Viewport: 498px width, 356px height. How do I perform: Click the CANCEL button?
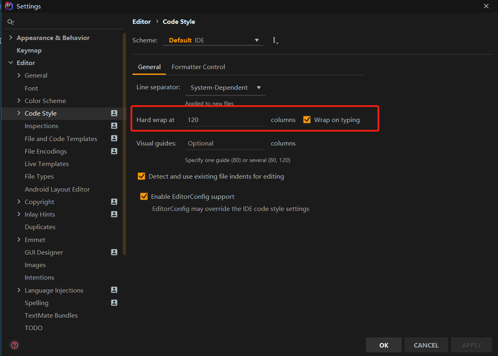click(x=426, y=345)
